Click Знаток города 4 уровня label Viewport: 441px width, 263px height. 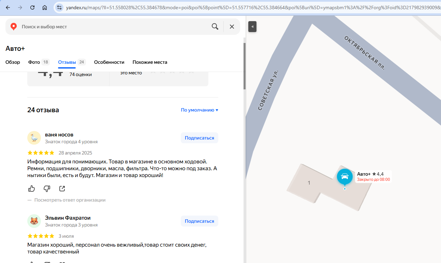coord(71,142)
